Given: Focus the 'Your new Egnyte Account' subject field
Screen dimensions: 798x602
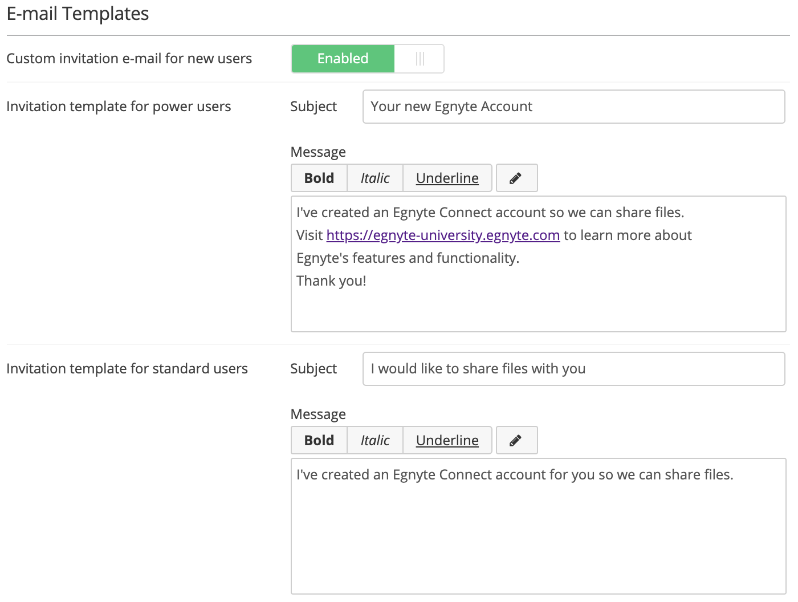Looking at the screenshot, I should point(574,107).
